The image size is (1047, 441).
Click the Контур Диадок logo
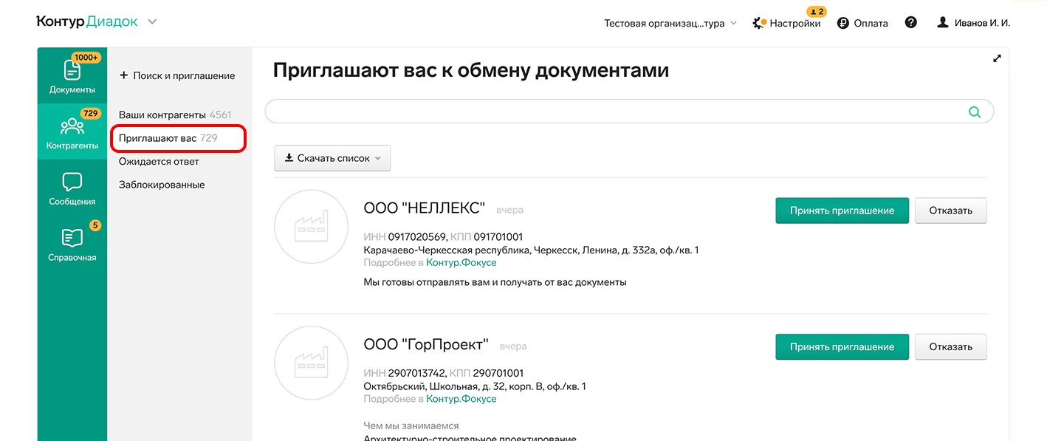(87, 21)
